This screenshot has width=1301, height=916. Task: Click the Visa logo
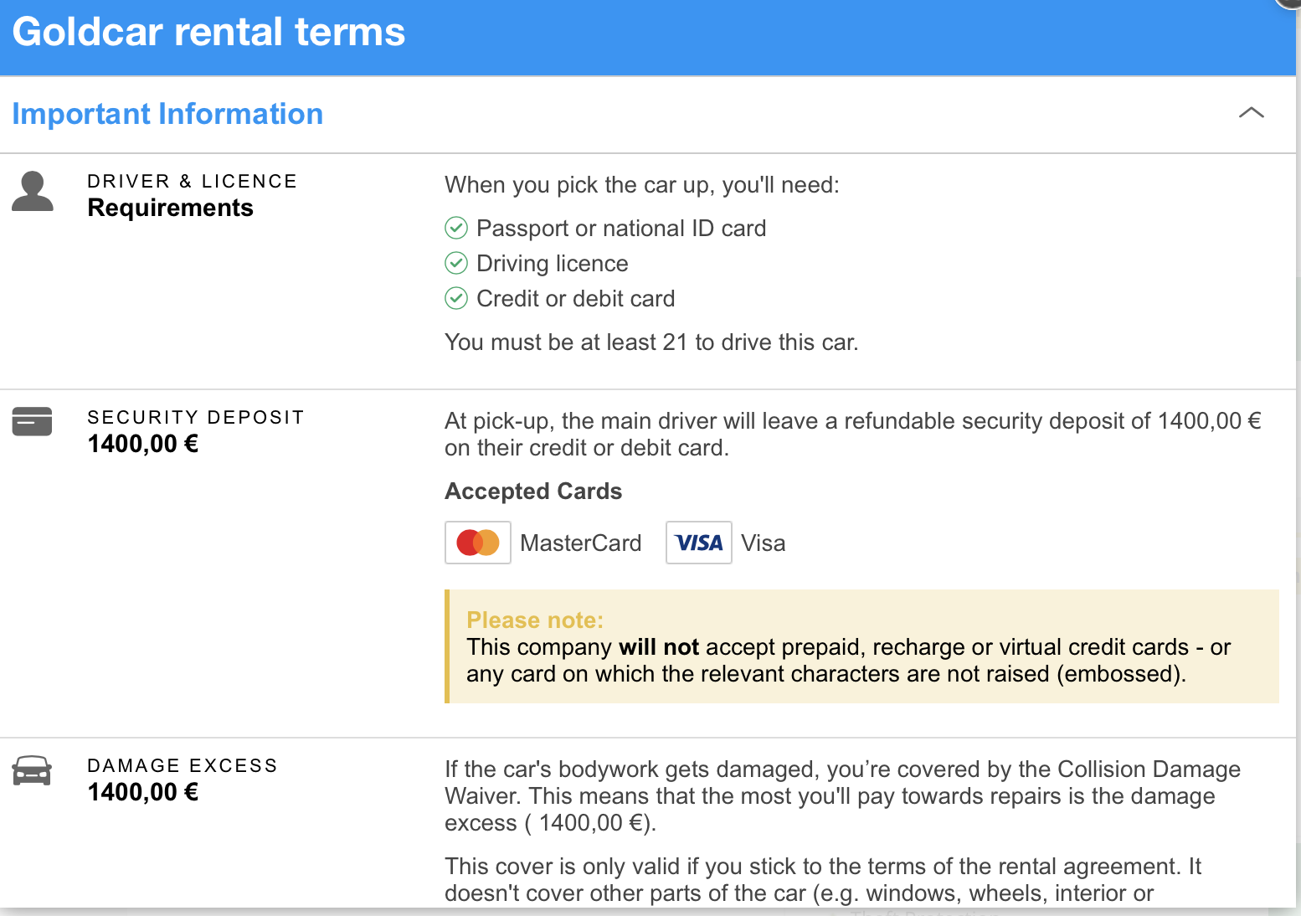(699, 543)
